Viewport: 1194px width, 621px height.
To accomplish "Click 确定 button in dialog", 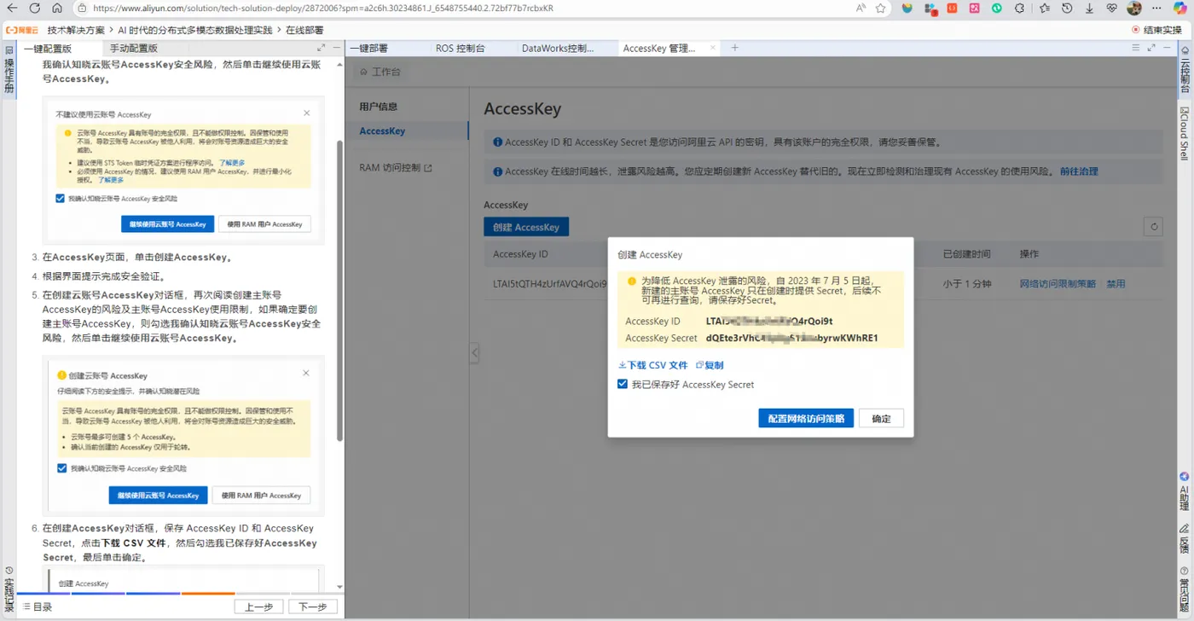I will point(881,419).
